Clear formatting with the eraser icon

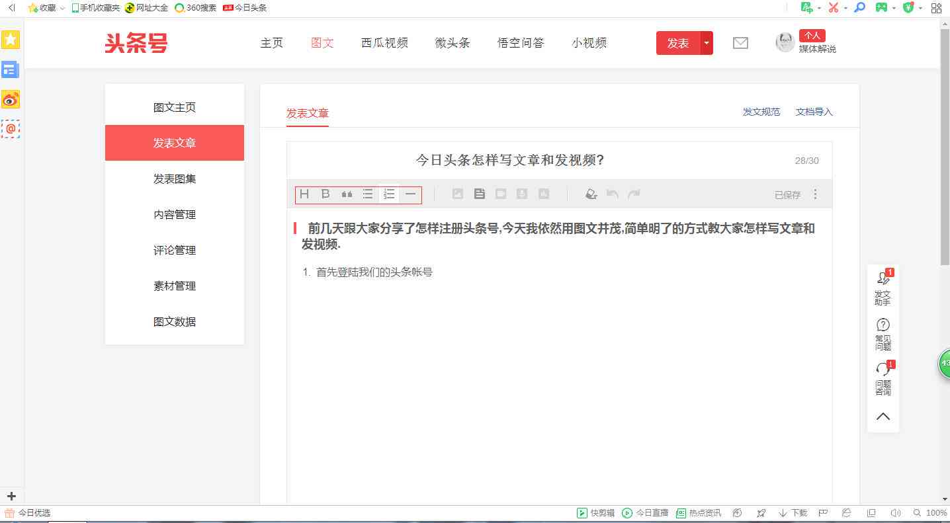click(x=591, y=194)
